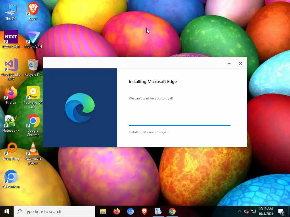Screen dimensions: 290x217
Task: Launch Firefox from the desktop
Action: [x=11, y=96]
